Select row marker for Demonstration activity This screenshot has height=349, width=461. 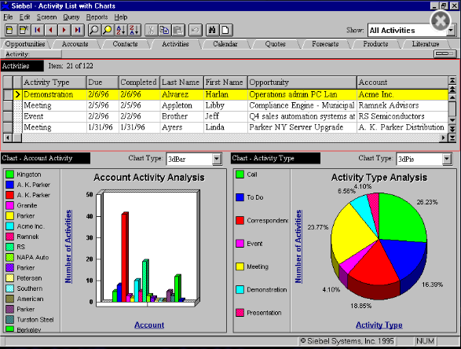[x=8, y=94]
